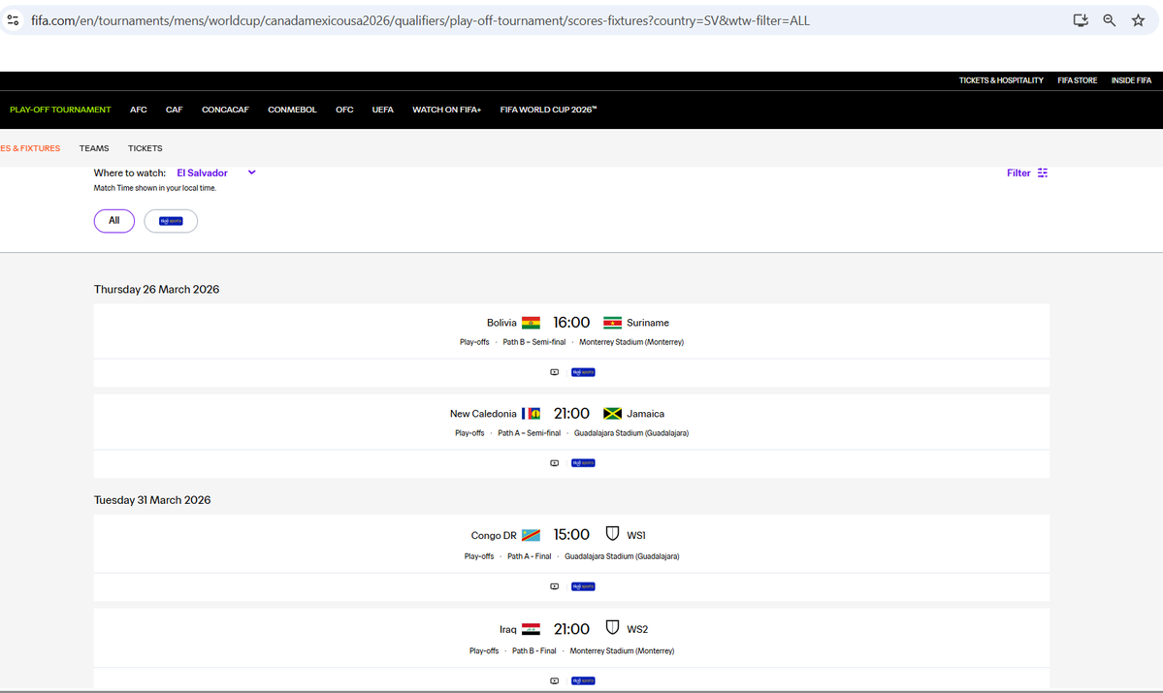Open the CONMEBOL menu item
1163x693 pixels.
[292, 110]
